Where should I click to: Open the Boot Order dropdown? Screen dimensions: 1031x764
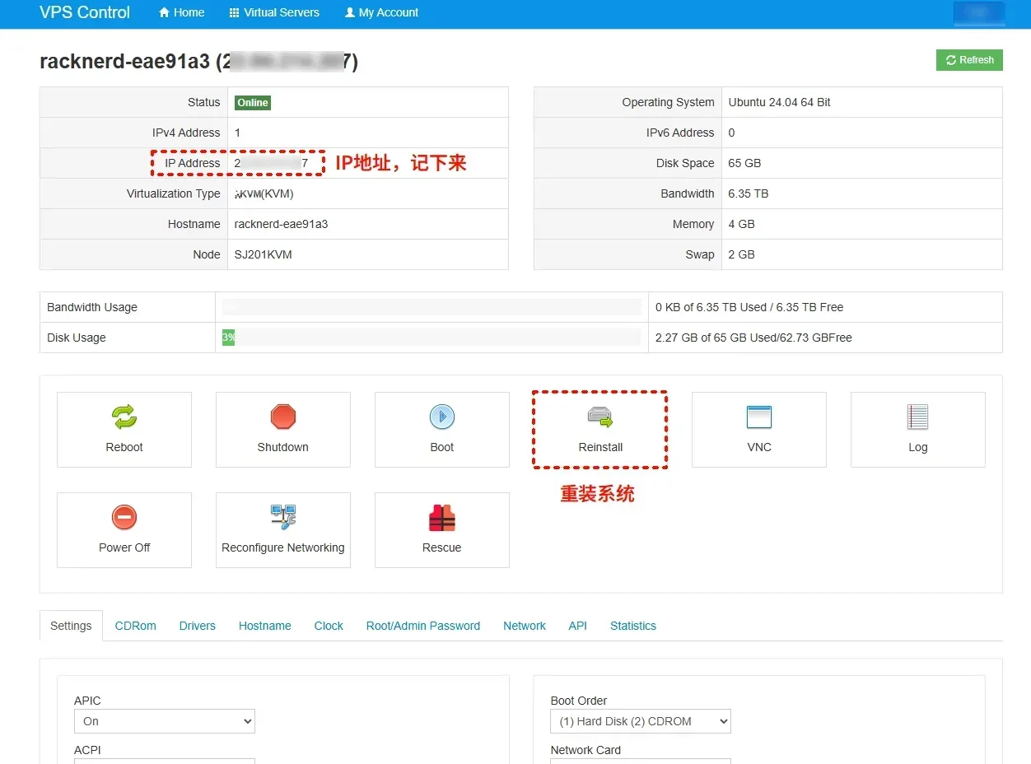click(641, 721)
